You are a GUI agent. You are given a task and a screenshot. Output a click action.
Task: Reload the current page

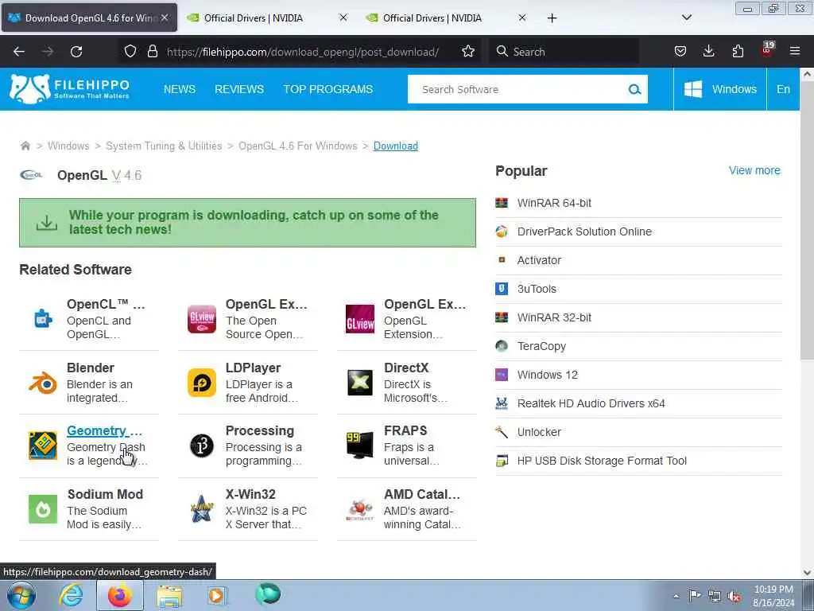click(x=76, y=52)
